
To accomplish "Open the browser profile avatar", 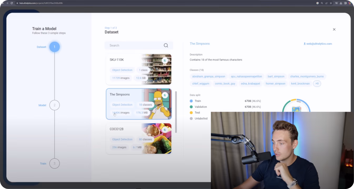I will tap(350, 3).
